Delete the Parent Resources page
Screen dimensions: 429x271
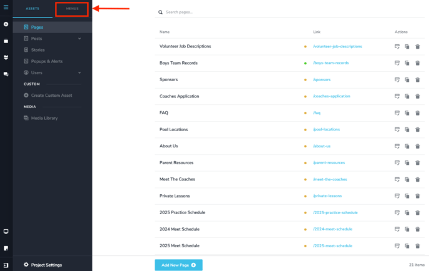pyautogui.click(x=418, y=163)
